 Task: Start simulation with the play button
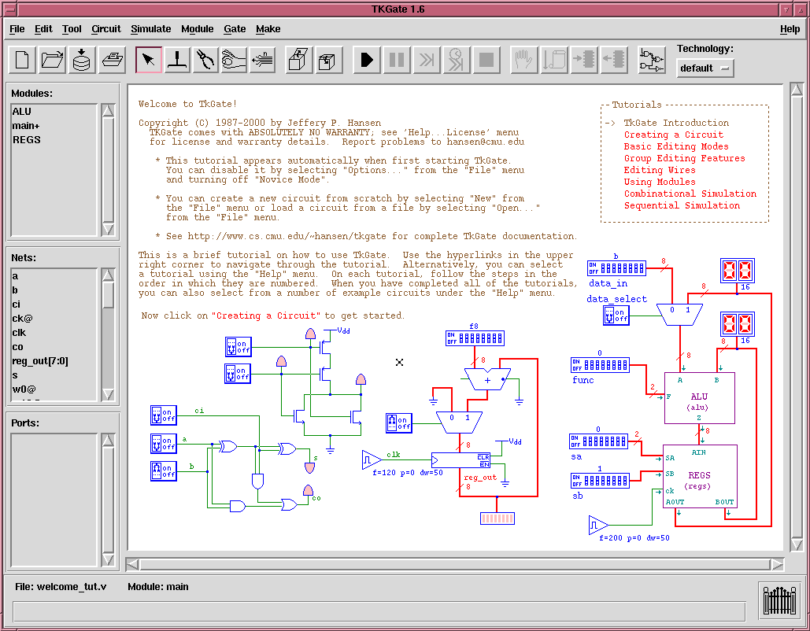366,60
